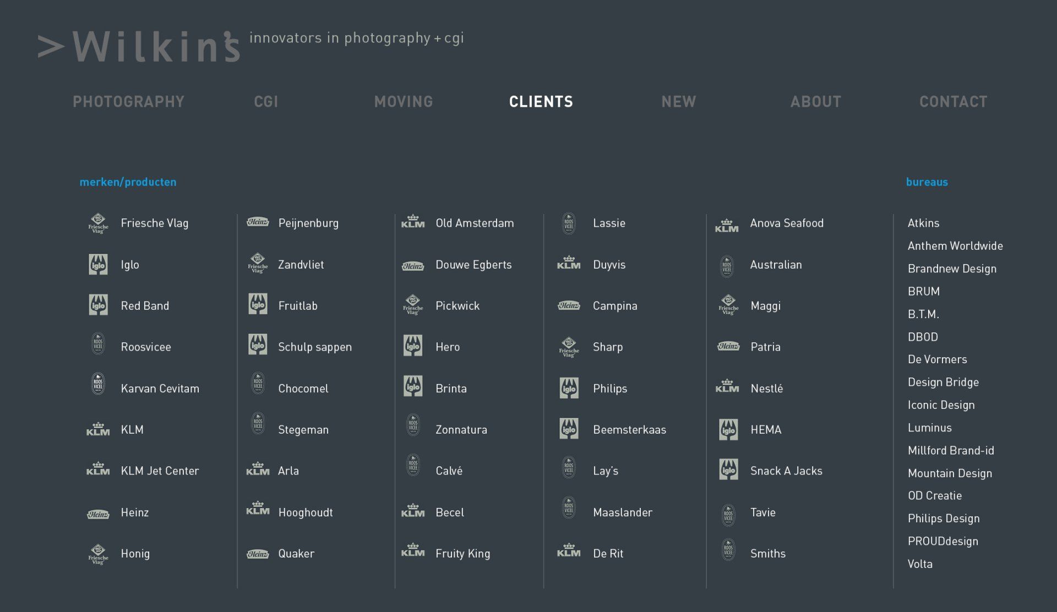Screen dimensions: 1057x612
Task: Select the Anthem Worldwide bureau
Action: click(x=955, y=246)
